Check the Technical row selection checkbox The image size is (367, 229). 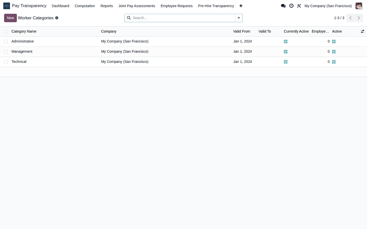(x=6, y=62)
